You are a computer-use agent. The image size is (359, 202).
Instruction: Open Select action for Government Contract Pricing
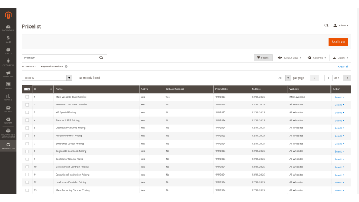339,167
